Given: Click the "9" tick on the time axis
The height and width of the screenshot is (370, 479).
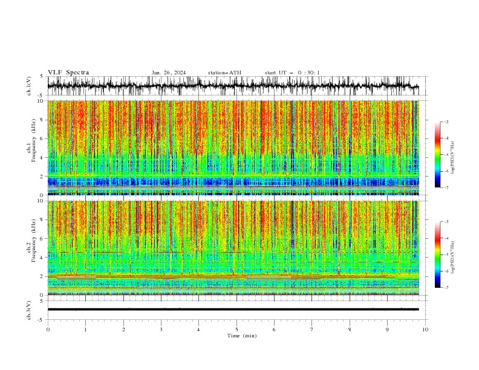Looking at the screenshot, I should [x=387, y=329].
